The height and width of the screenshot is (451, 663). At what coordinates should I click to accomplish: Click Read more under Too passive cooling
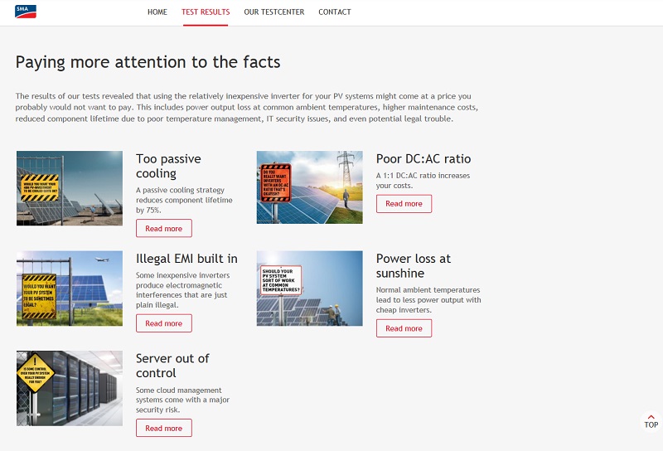(163, 229)
